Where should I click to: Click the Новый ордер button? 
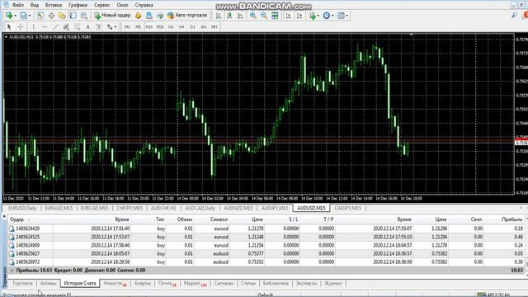(x=112, y=16)
